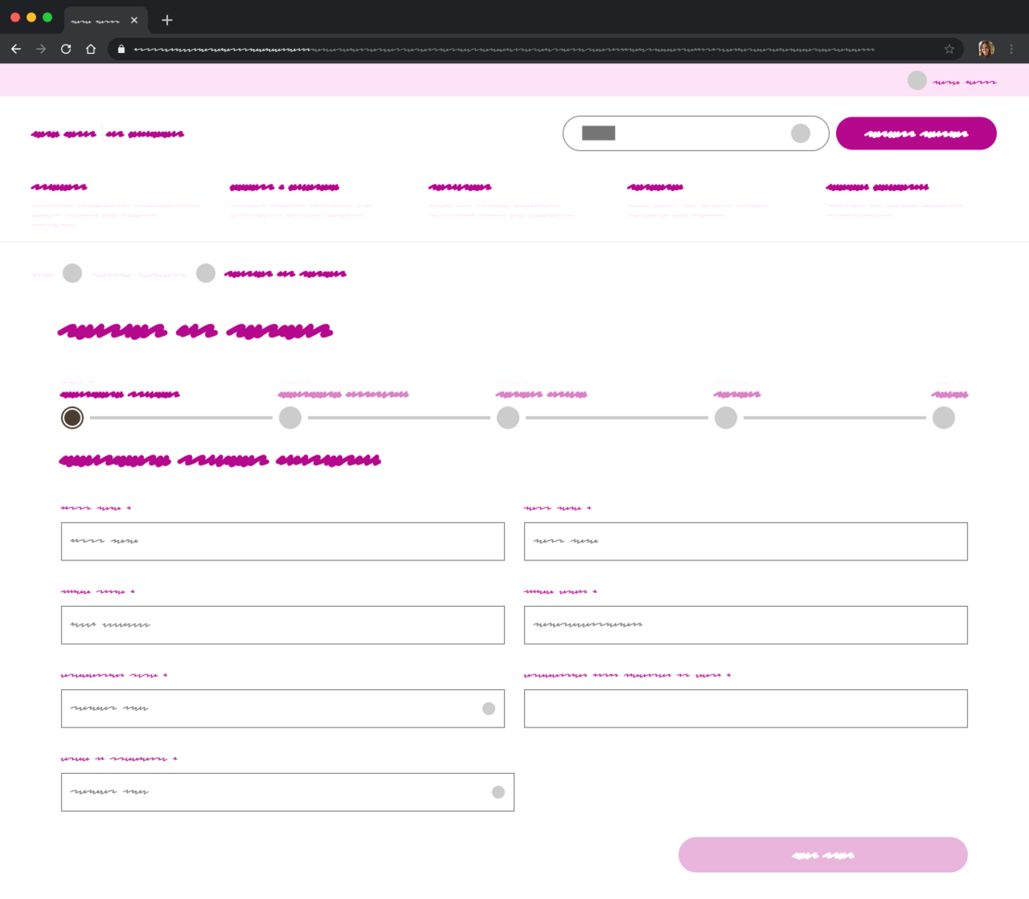Open the first main navigation menu item
Viewport: 1029px width, 899px height.
(x=59, y=187)
